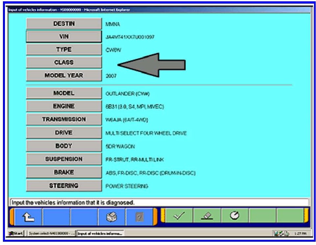Click the VIN value JA4MT41XX7U001097
Screen dimensions: 316x245
point(130,37)
